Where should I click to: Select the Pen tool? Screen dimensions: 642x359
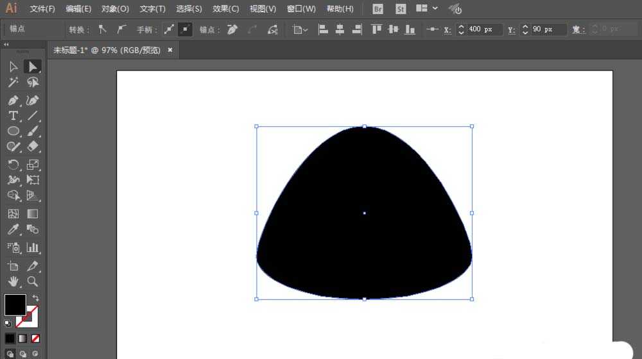click(x=13, y=100)
